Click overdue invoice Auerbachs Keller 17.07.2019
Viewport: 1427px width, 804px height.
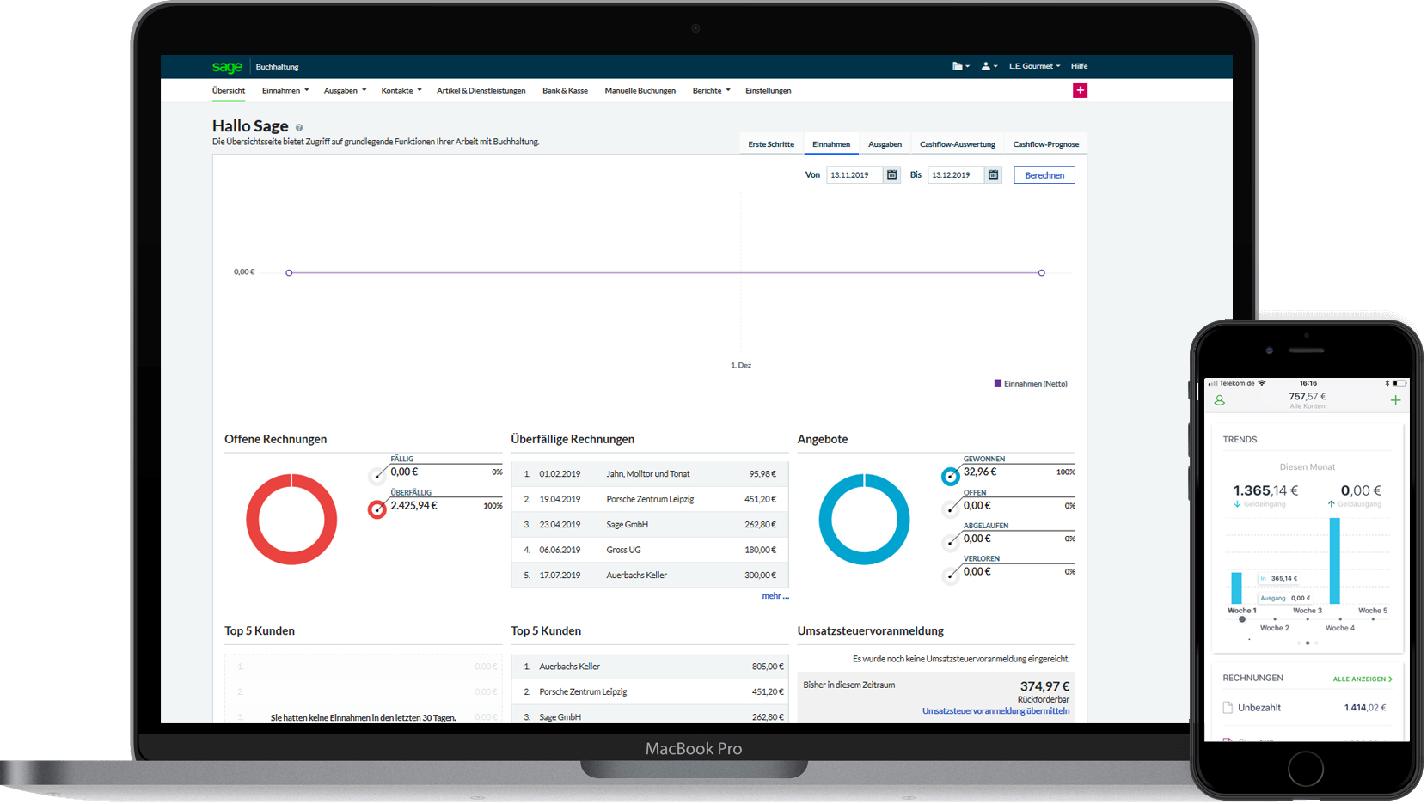pyautogui.click(x=650, y=576)
